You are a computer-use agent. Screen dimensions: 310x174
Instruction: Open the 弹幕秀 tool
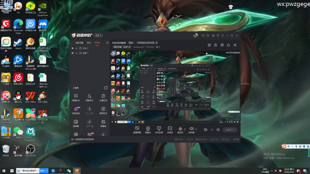pos(103,123)
